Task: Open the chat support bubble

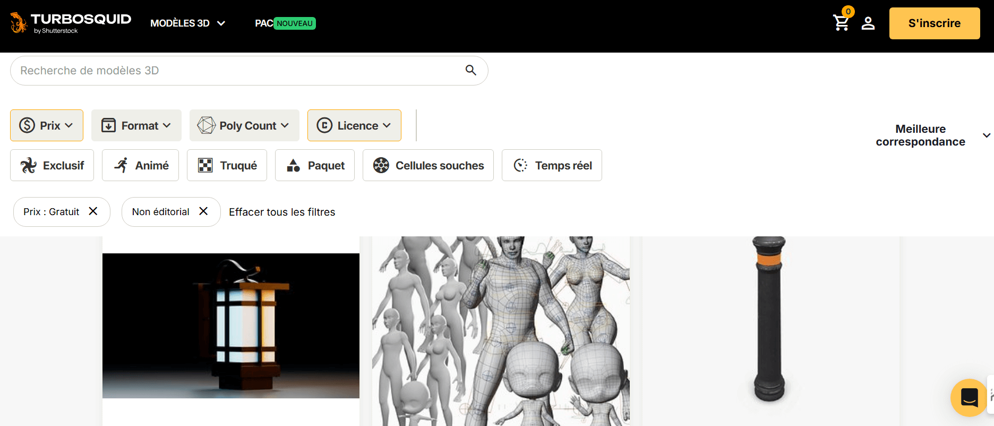Action: [x=969, y=397]
